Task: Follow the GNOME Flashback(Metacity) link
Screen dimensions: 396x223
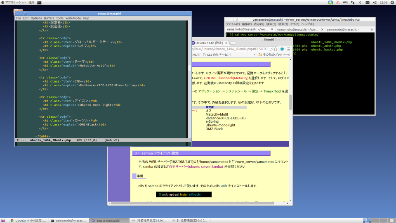Action: click(x=226, y=78)
